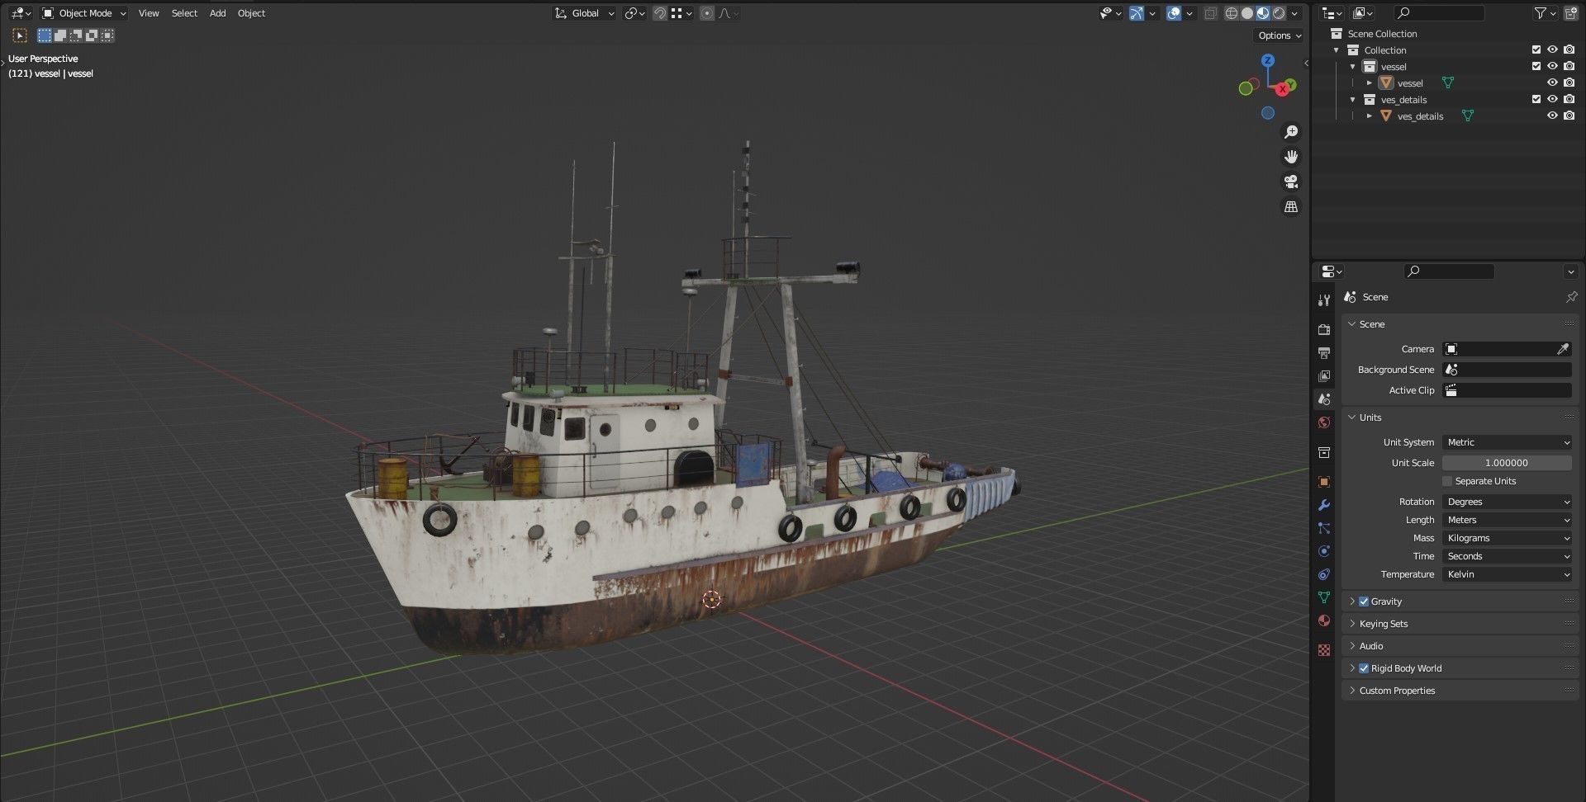The height and width of the screenshot is (802, 1586).
Task: Open the Unit System Metric dropdown
Action: 1507,442
